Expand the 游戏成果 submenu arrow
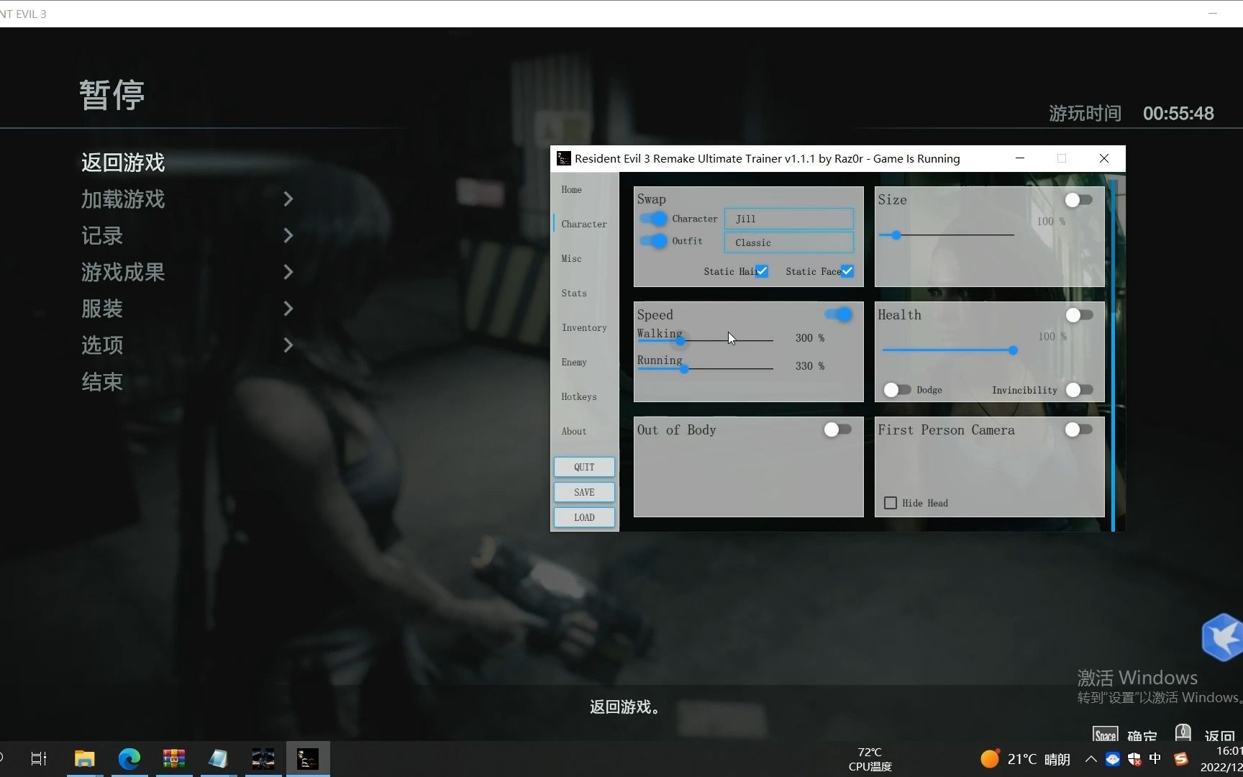 point(288,272)
